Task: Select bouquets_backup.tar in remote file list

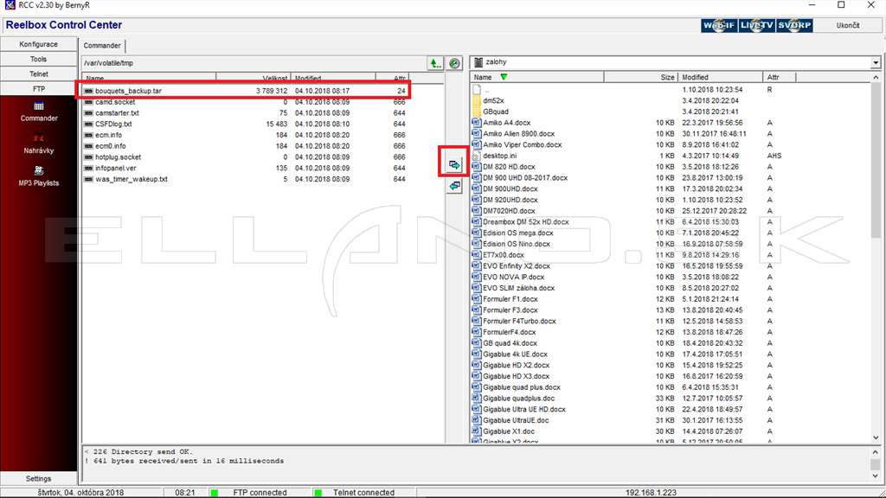Action: point(245,91)
